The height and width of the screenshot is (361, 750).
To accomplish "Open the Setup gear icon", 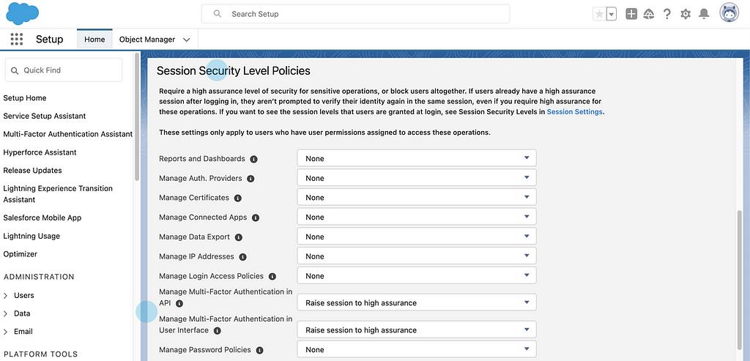I will pos(686,14).
